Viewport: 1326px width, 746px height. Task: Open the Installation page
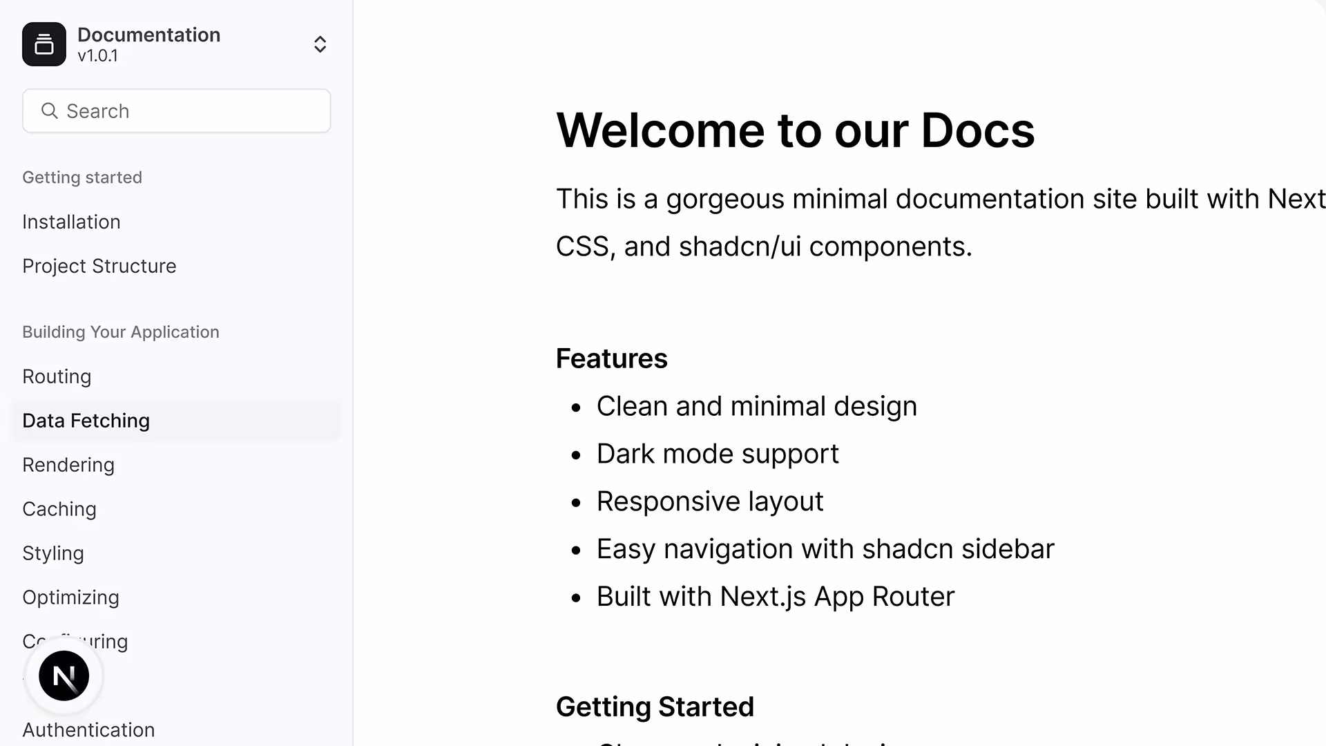coord(71,222)
